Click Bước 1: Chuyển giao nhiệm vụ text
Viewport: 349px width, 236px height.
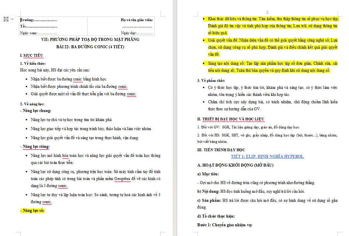pos(225,225)
